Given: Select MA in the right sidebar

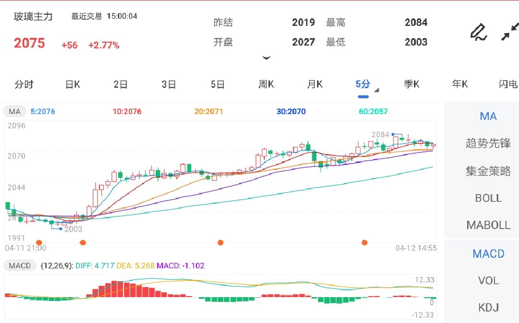Looking at the screenshot, I should pyautogui.click(x=488, y=116).
